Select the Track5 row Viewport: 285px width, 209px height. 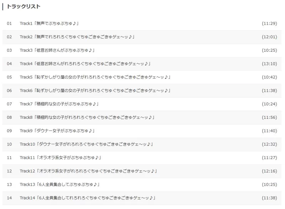coord(142,77)
